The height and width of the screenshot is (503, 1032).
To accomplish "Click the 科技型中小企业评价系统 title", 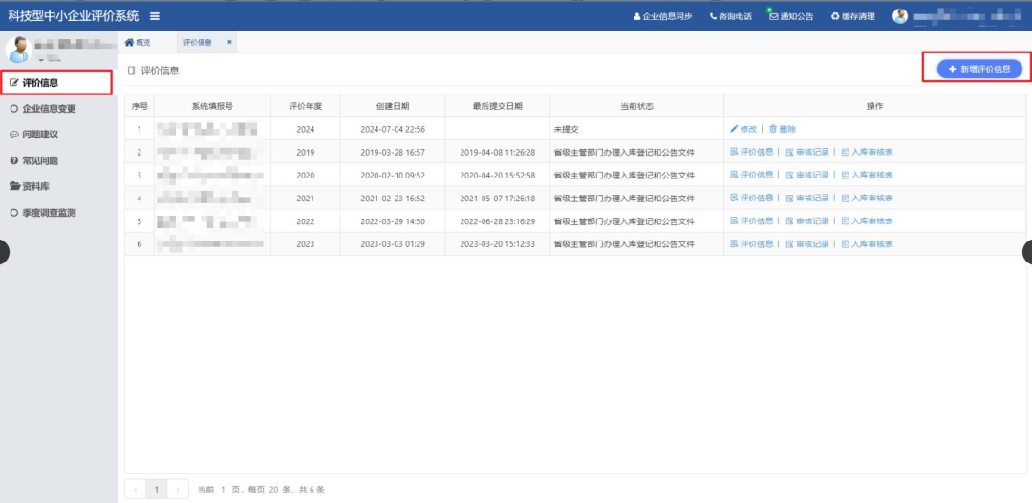I will [74, 16].
